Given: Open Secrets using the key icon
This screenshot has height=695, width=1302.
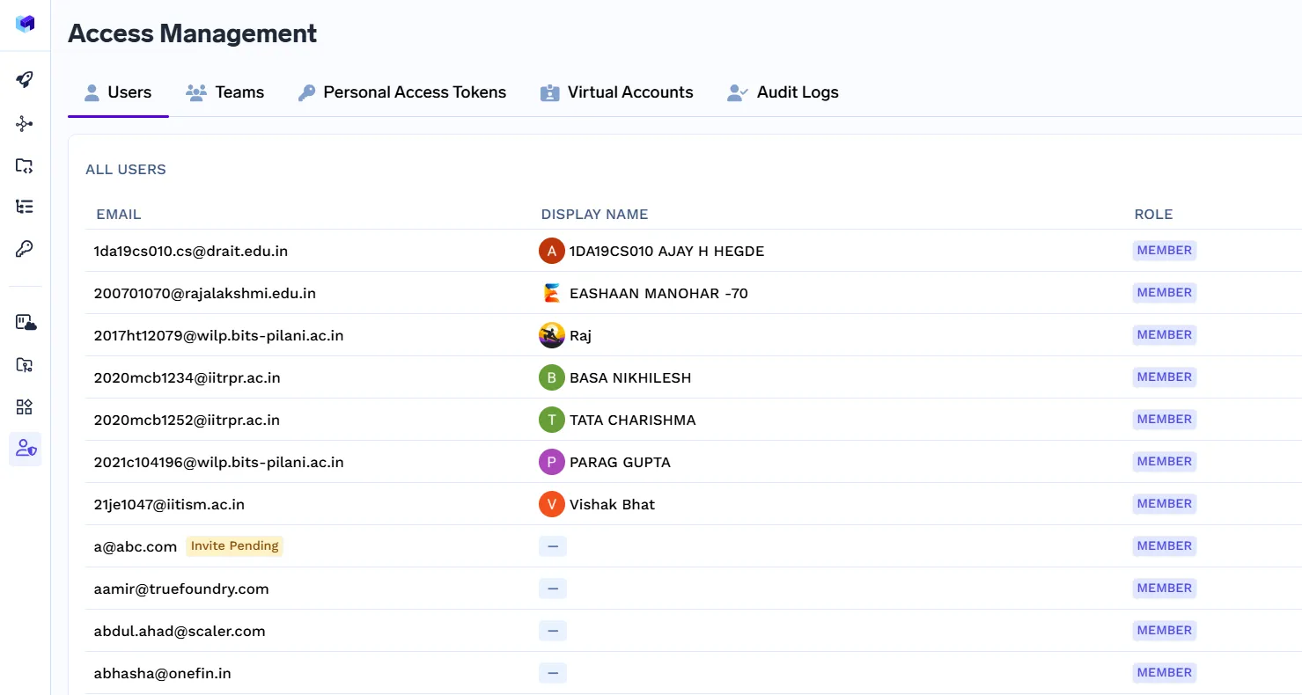Looking at the screenshot, I should click(x=26, y=249).
